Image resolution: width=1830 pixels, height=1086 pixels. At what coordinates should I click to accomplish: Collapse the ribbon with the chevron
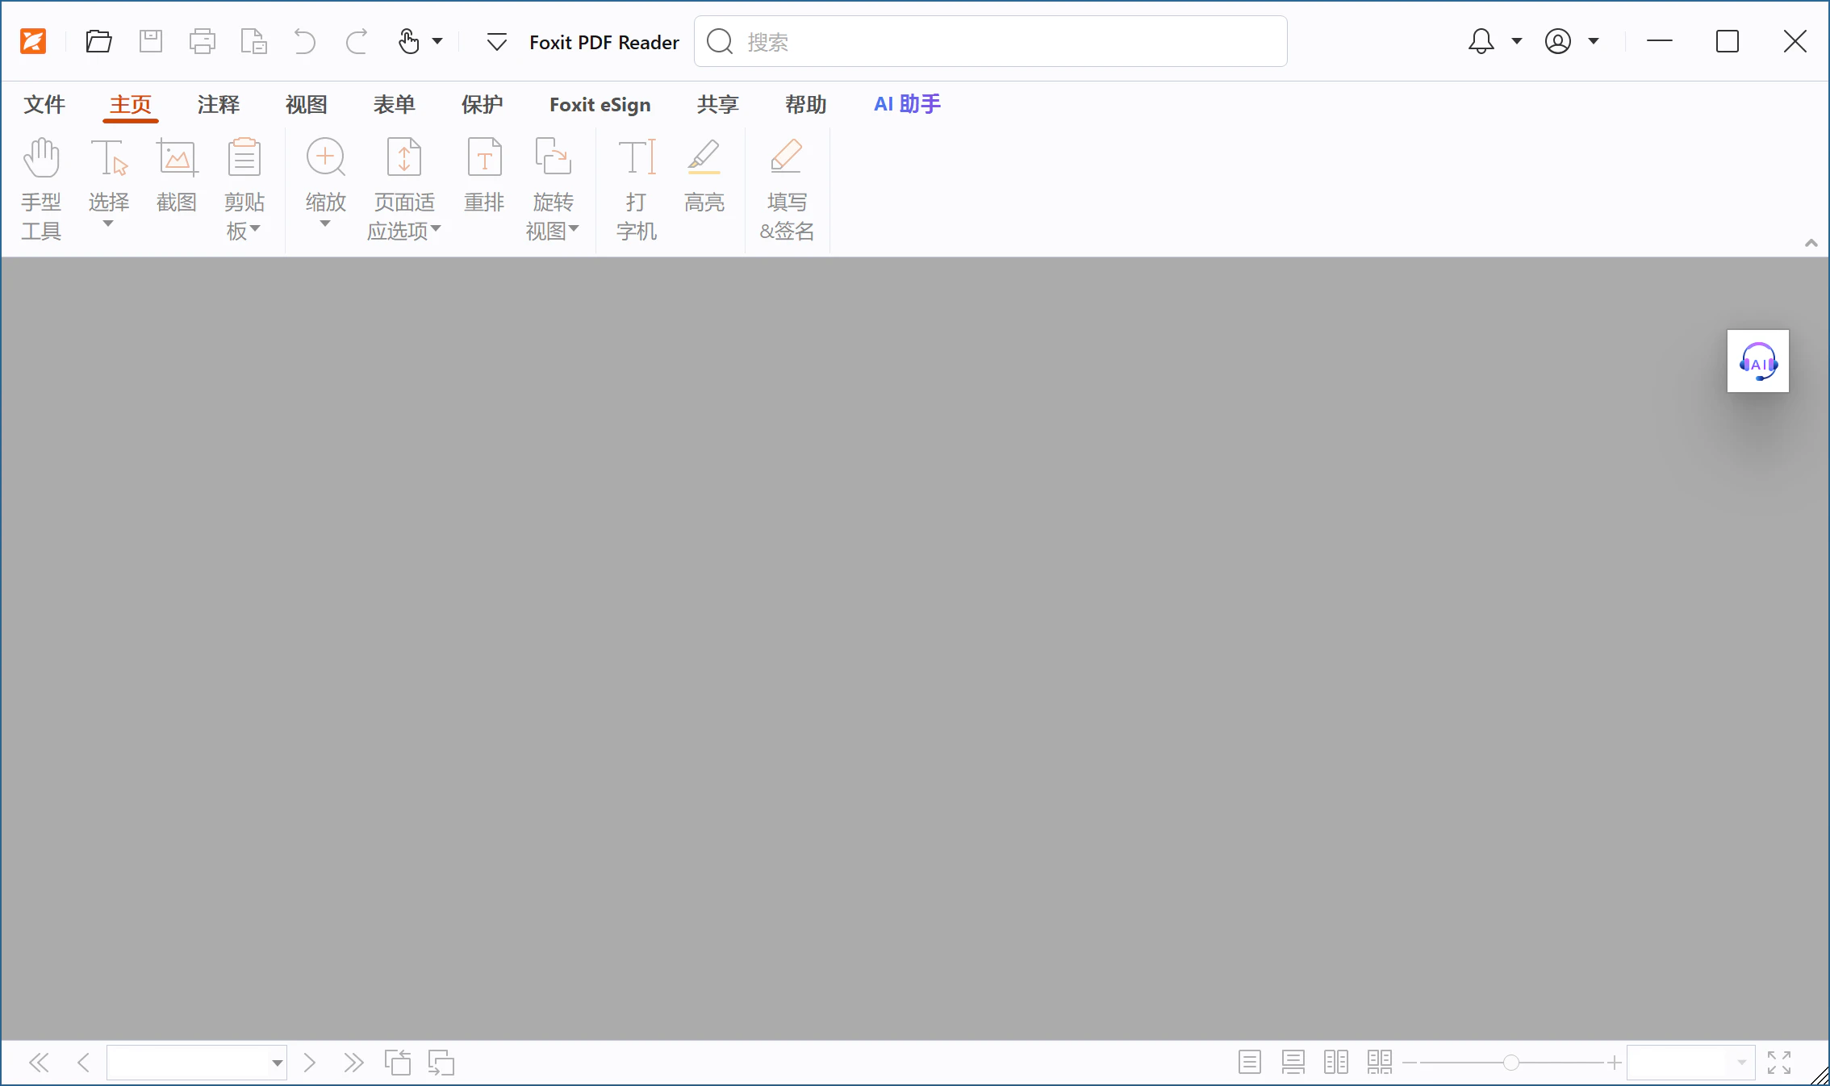tap(1811, 243)
